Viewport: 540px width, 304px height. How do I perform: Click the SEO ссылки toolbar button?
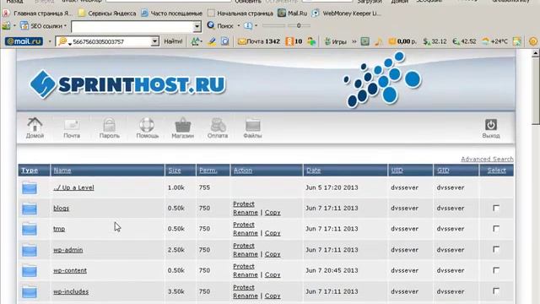43,26
